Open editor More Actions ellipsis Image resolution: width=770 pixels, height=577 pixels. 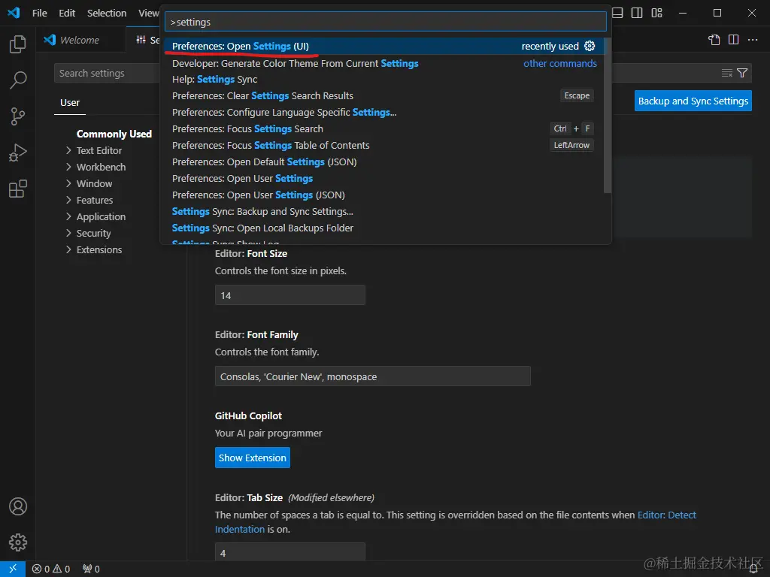[x=752, y=40]
